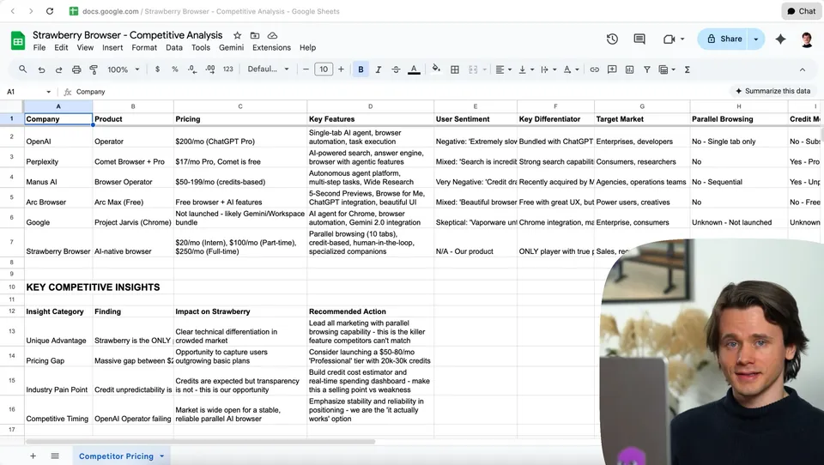
Task: Open the zoom level dropdown
Action: point(123,69)
